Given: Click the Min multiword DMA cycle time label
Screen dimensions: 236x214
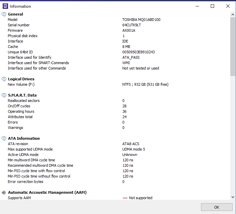Looking at the screenshot, I should [x=31, y=160].
